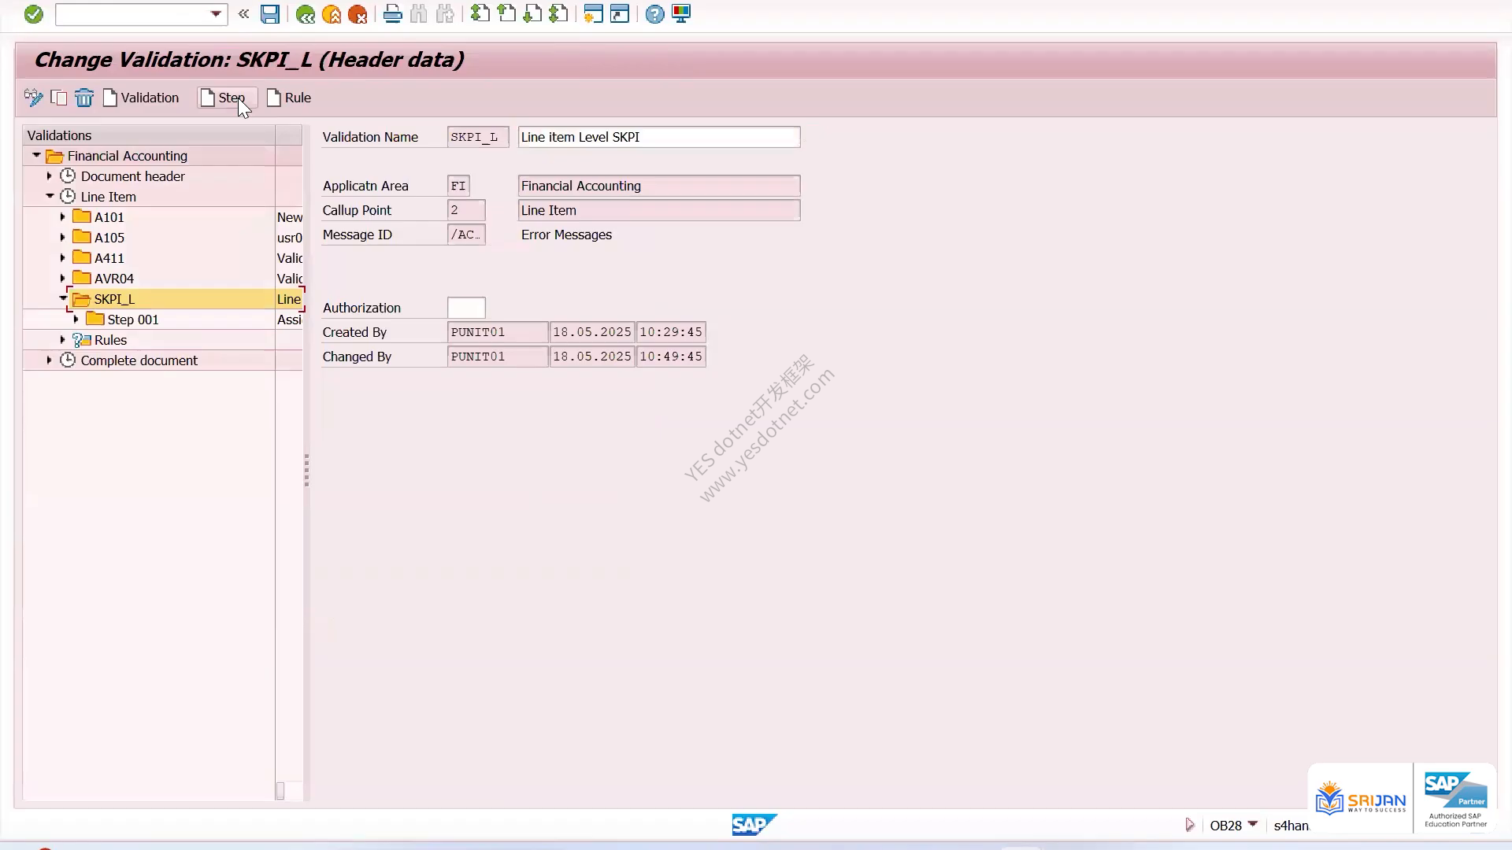Open the command field dropdown arrow
The width and height of the screenshot is (1512, 850).
click(x=216, y=14)
